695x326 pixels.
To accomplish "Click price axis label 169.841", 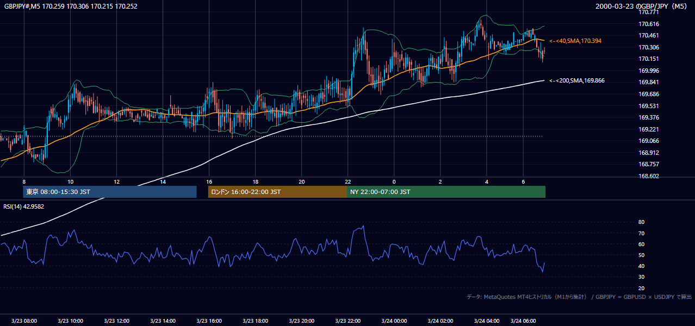I will 648,83.
